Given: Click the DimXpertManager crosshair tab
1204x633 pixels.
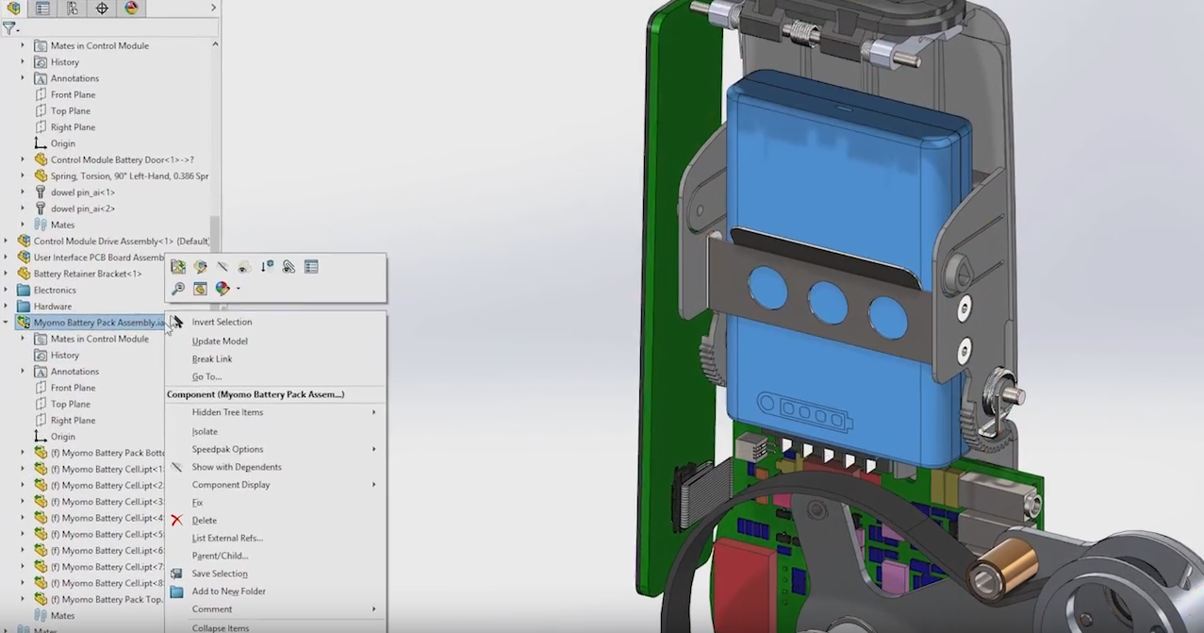Looking at the screenshot, I should point(101,8).
